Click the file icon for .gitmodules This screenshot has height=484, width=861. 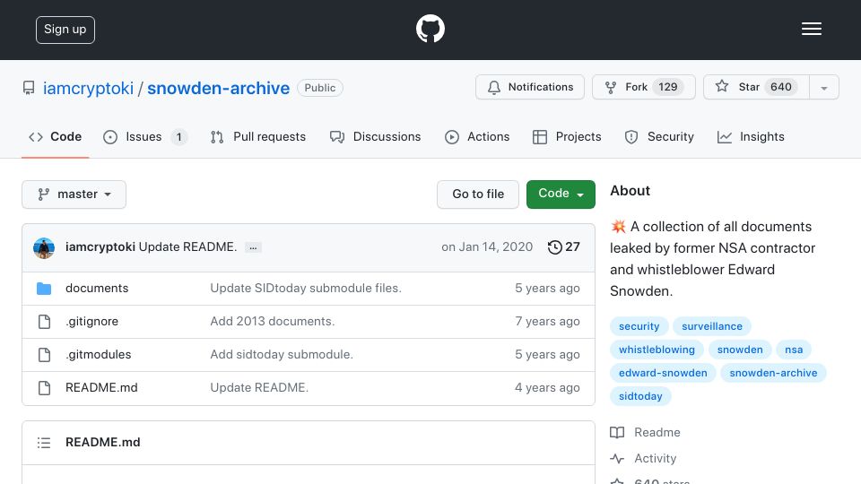(45, 355)
